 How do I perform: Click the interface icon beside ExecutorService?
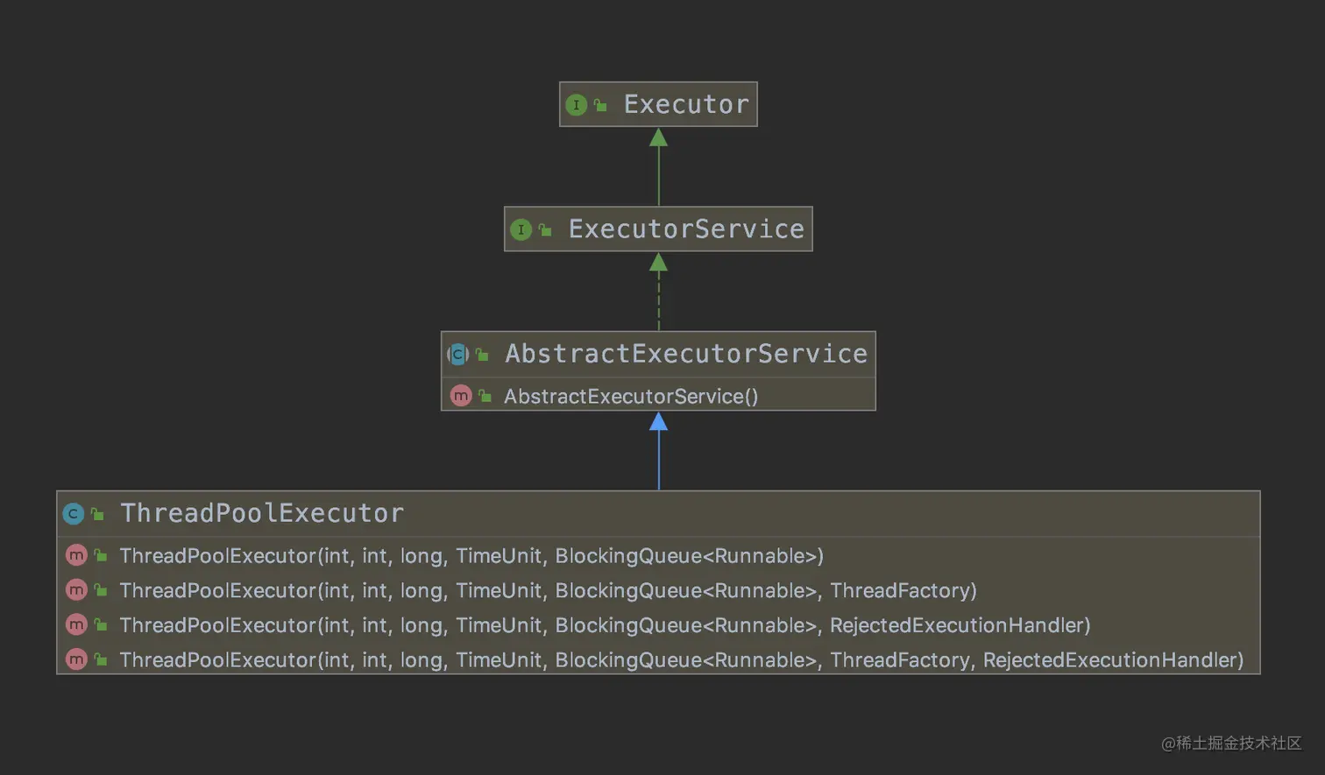[x=521, y=230]
